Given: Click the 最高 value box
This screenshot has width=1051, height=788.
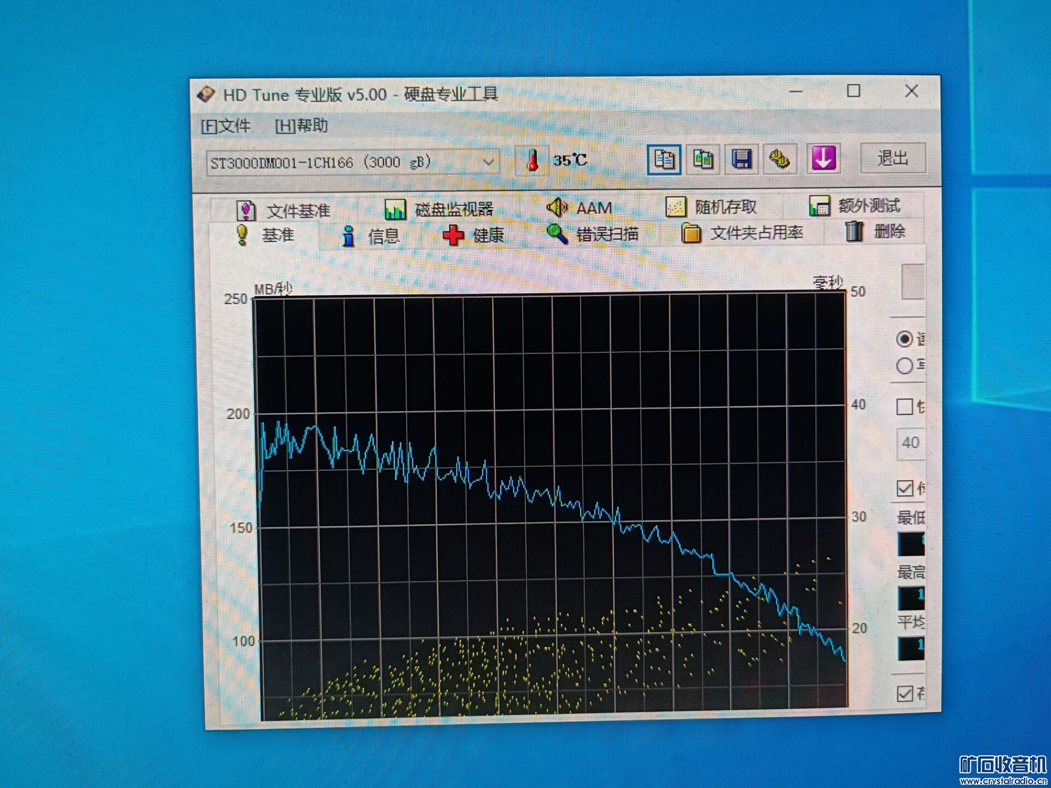Looking at the screenshot, I should (911, 598).
